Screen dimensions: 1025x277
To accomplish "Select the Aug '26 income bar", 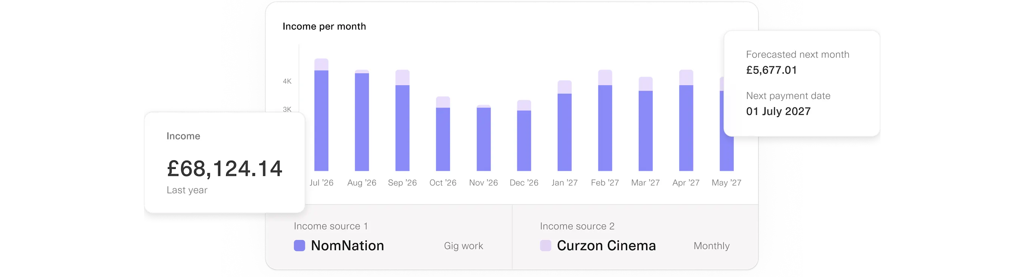I will [x=362, y=120].
